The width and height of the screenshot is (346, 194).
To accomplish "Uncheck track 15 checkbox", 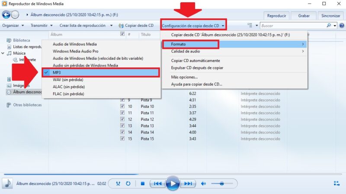I will 122,139.
